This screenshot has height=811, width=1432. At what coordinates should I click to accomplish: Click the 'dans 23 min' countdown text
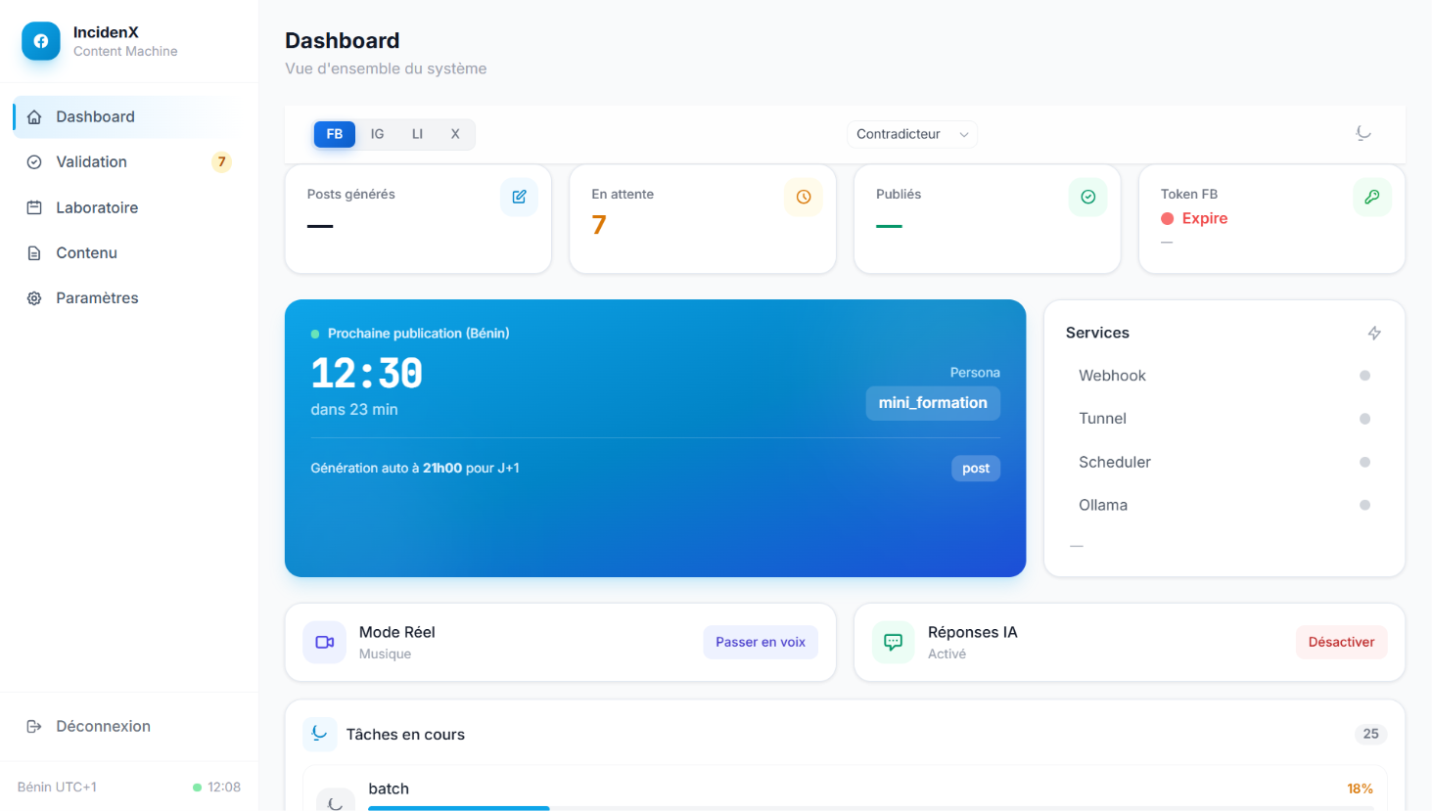point(354,410)
